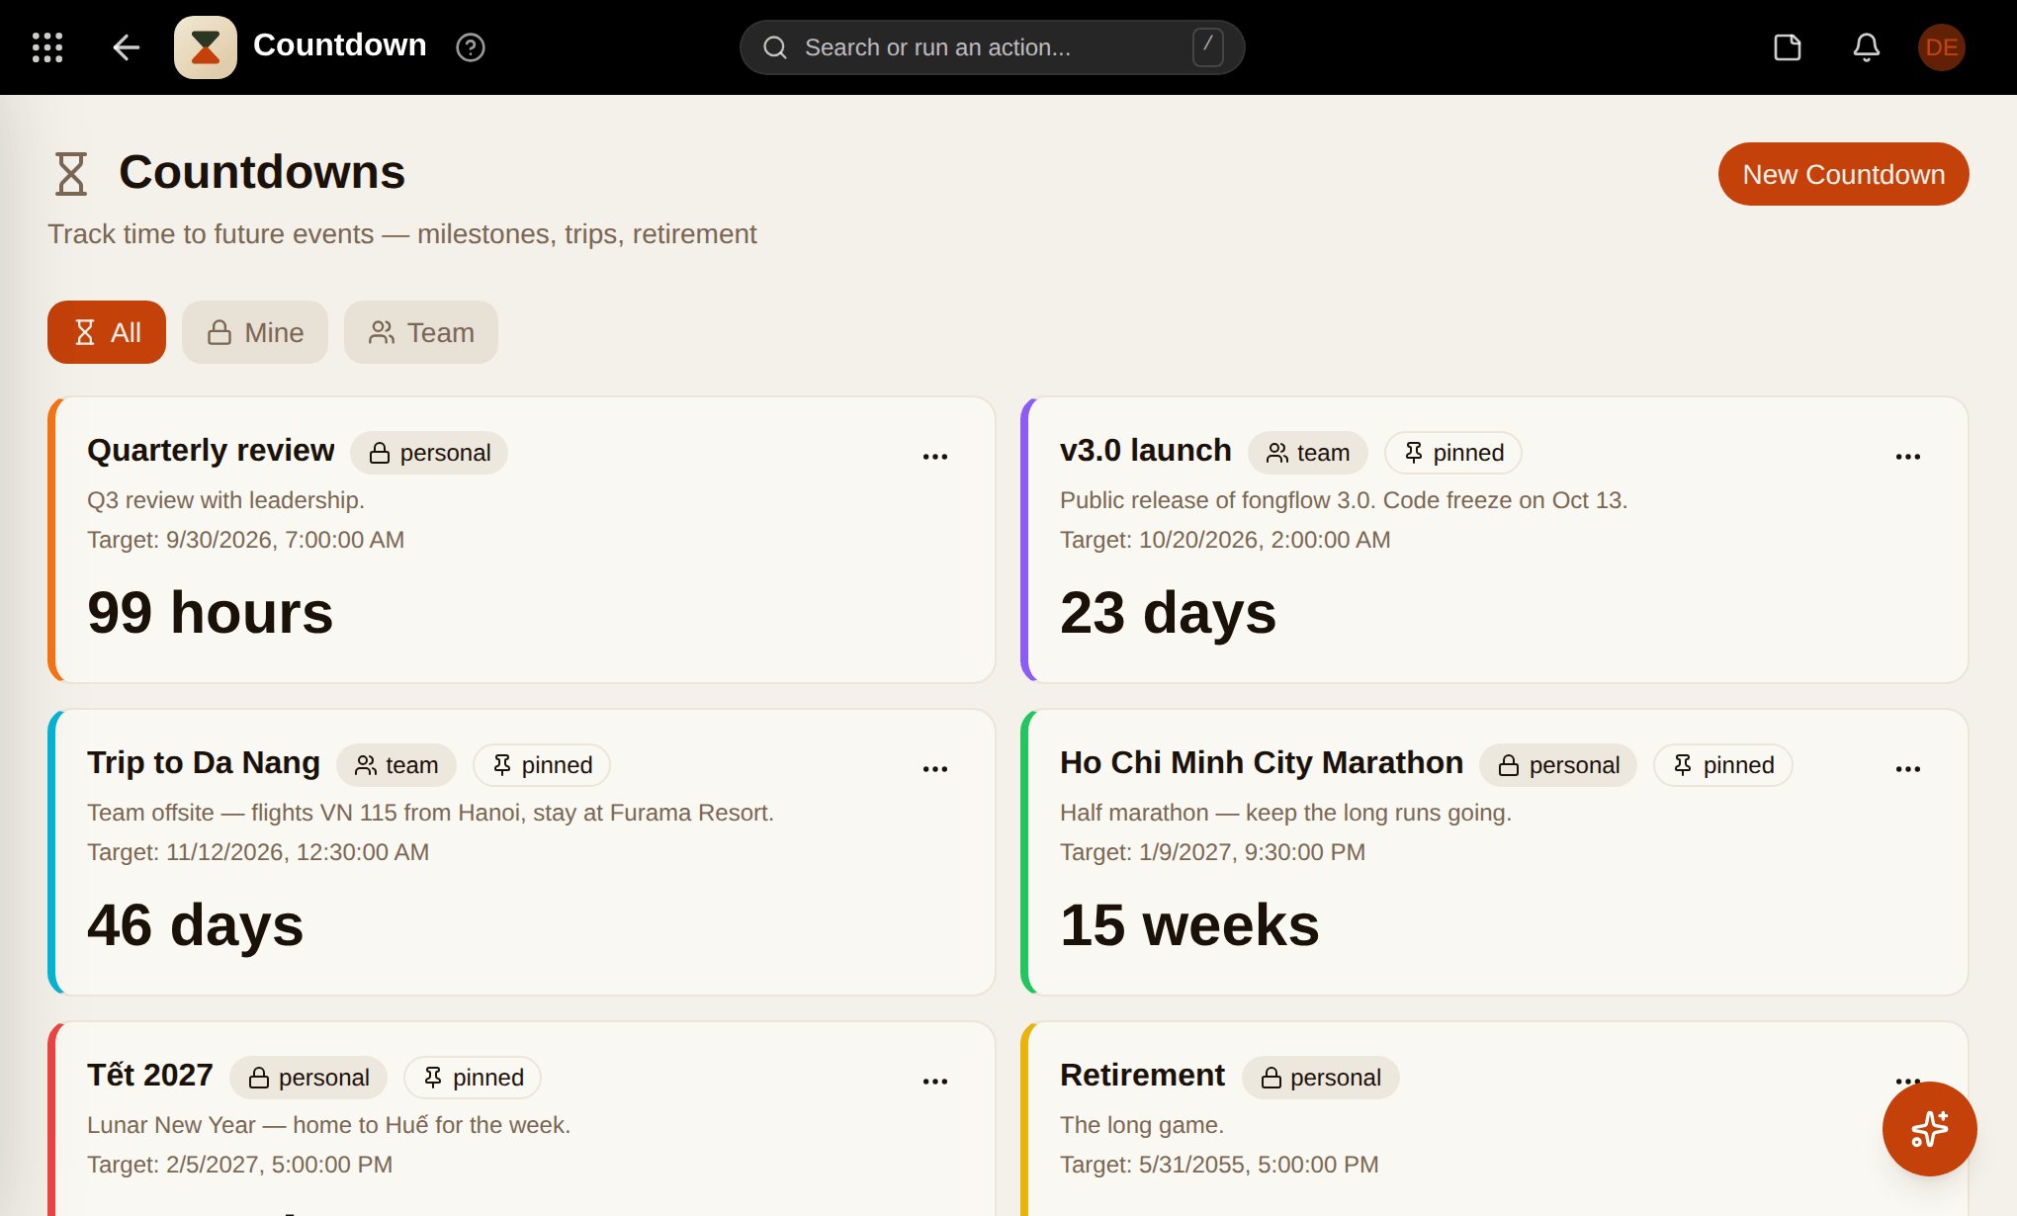The width and height of the screenshot is (2017, 1216).
Task: Switch to the Mine filter tab
Action: point(255,332)
